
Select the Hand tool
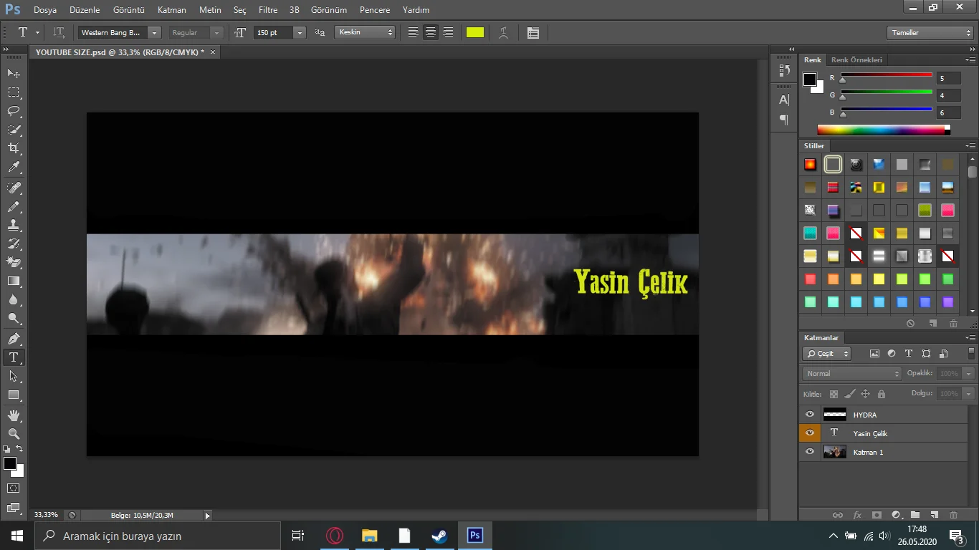click(x=14, y=415)
